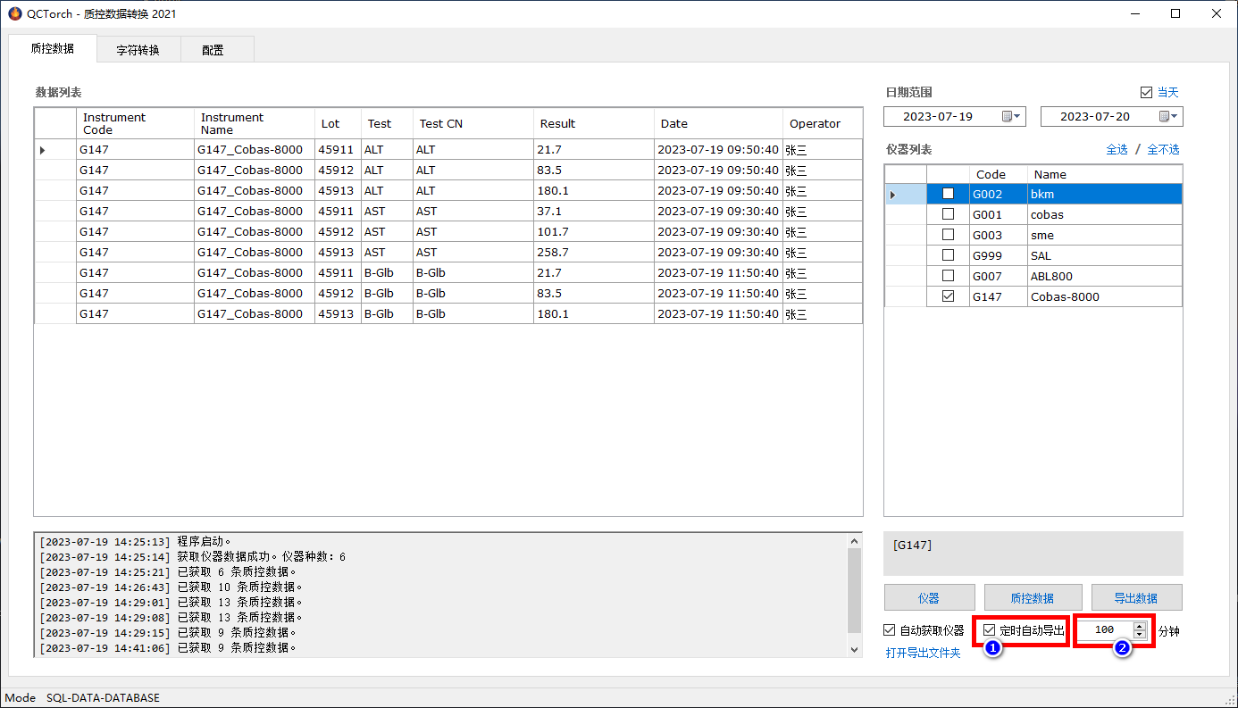The height and width of the screenshot is (708, 1238).
Task: Click the 全不选 link
Action: point(1162,150)
